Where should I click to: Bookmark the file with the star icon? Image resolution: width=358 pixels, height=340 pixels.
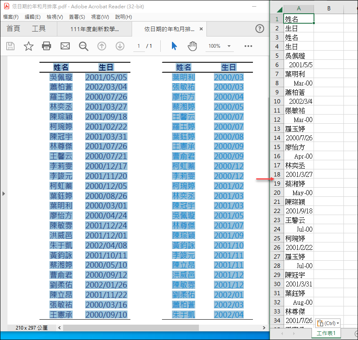pos(28,46)
